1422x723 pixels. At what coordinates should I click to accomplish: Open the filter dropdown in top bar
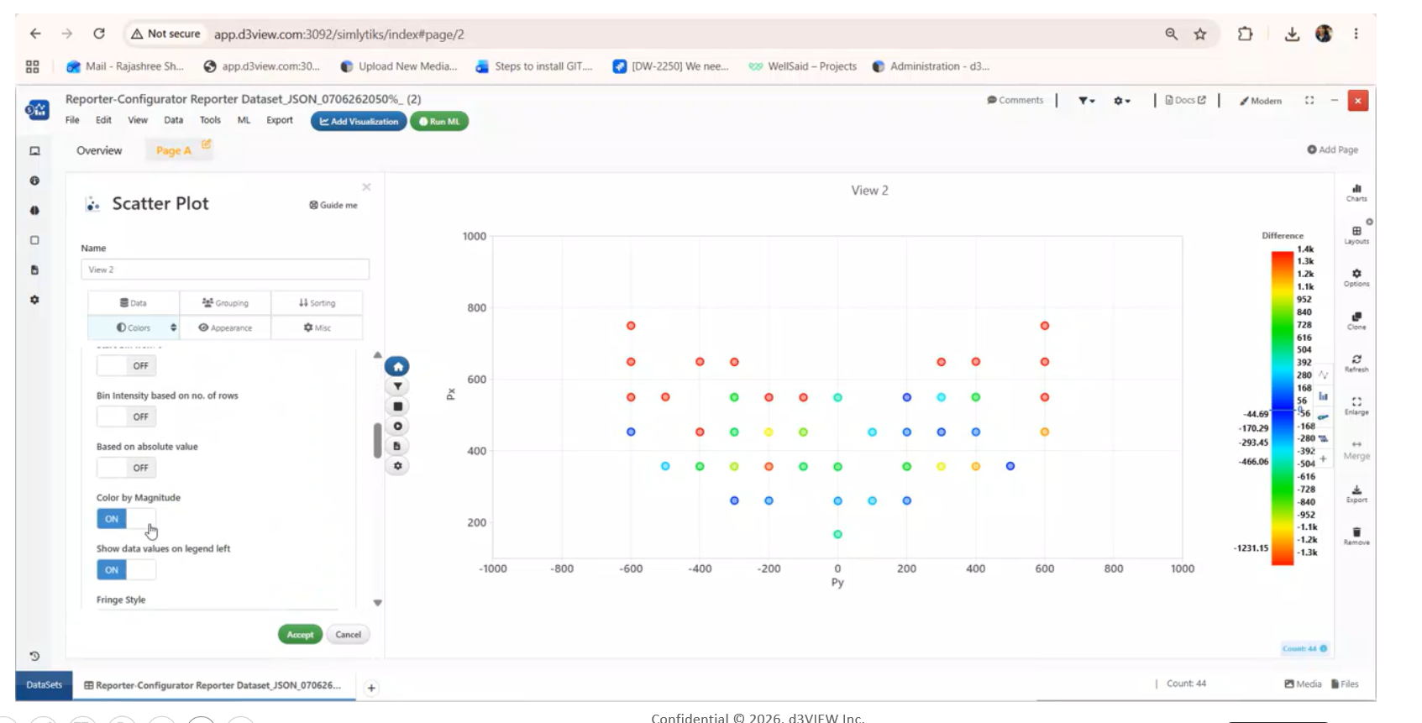tap(1086, 101)
